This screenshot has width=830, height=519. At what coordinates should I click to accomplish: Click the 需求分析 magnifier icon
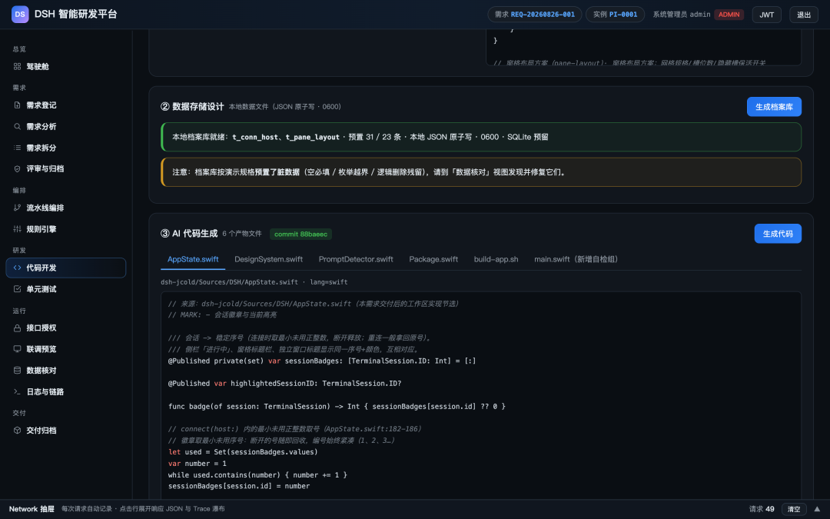point(17,127)
